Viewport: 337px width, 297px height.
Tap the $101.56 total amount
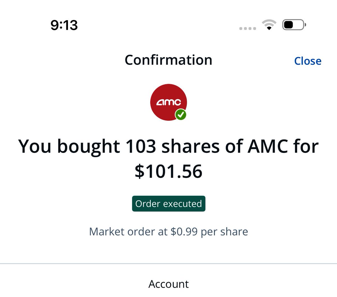click(168, 171)
